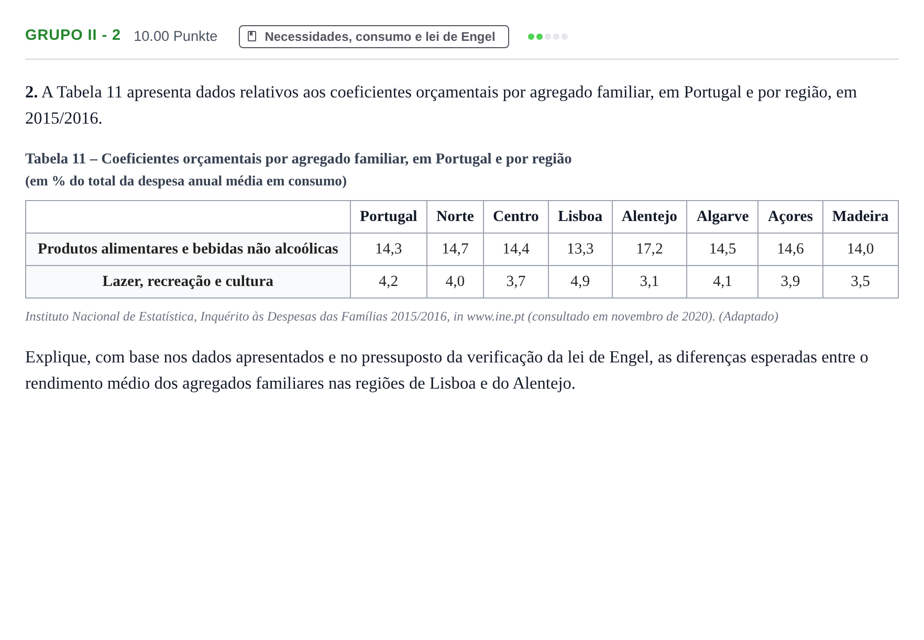The image size is (924, 640).
Task: Click the 14,4 Centro food value
Action: 516,249
